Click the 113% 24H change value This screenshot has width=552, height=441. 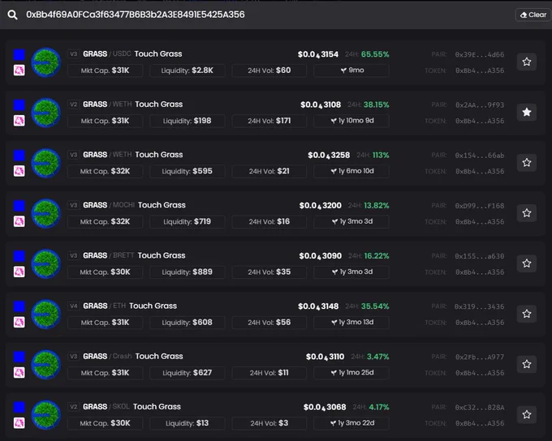click(381, 155)
